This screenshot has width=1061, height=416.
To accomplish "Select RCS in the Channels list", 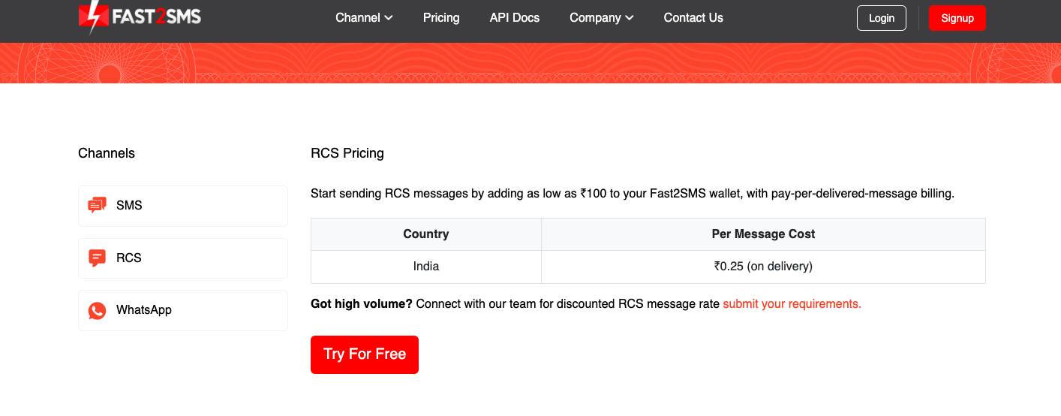I will tap(183, 258).
